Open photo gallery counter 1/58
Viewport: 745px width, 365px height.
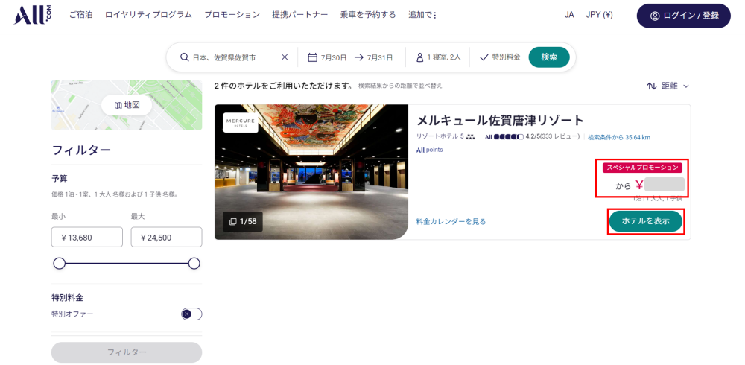pyautogui.click(x=242, y=221)
